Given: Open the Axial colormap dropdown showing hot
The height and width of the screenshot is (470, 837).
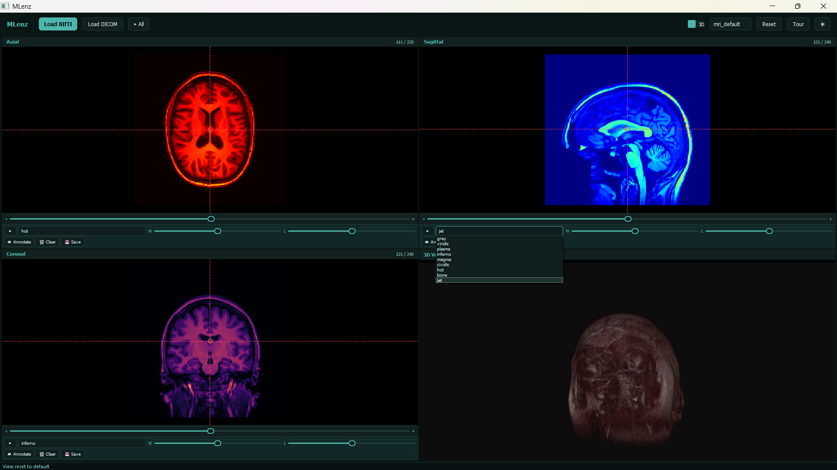Looking at the screenshot, I should coord(82,231).
